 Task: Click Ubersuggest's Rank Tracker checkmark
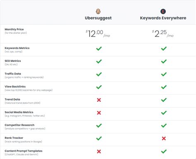[x=99, y=138]
